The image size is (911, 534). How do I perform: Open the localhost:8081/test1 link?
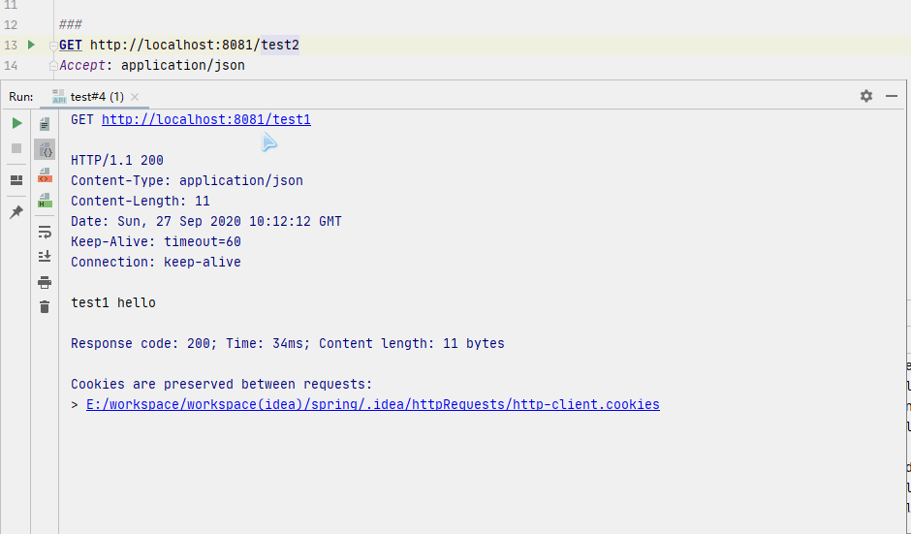coord(205,119)
